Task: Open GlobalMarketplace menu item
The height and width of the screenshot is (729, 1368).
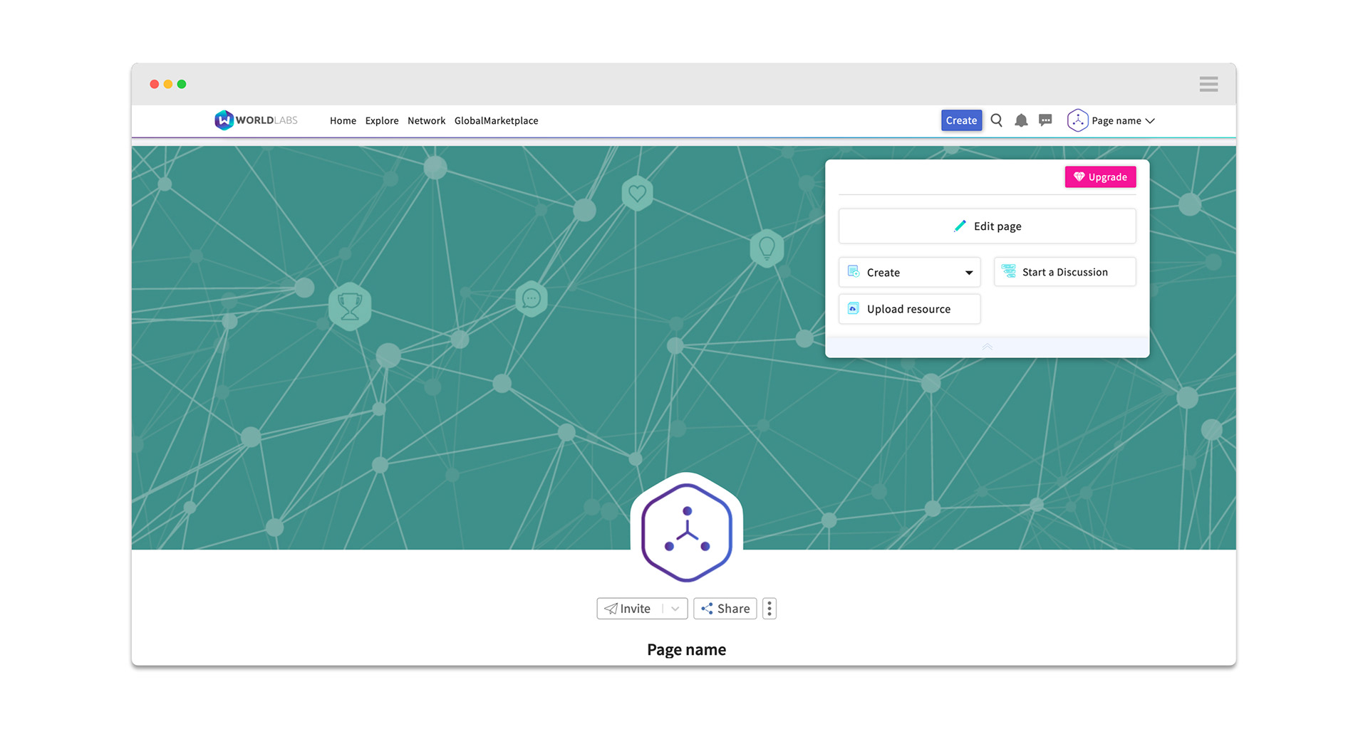Action: click(x=496, y=121)
